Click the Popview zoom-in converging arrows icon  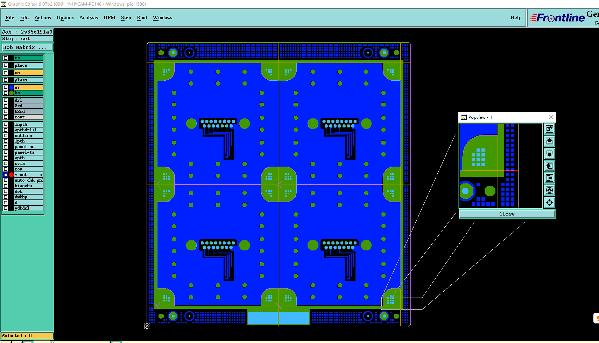tap(549, 190)
